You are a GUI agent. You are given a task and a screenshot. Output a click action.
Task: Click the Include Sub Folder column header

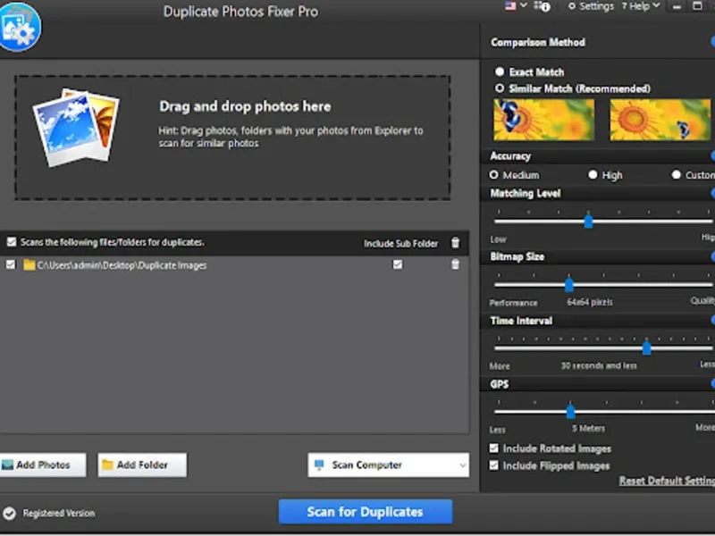pyautogui.click(x=400, y=244)
